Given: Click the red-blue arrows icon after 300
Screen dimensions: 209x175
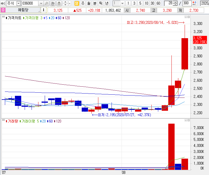Looking at the screenshot, I should point(194,3).
